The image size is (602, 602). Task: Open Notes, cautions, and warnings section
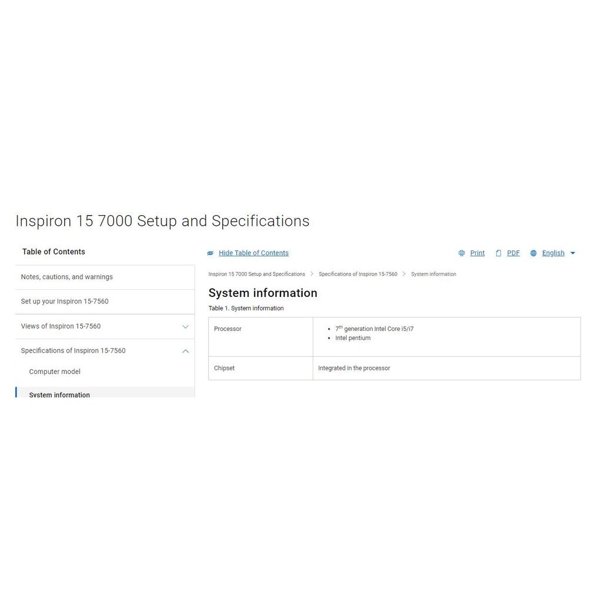tap(67, 277)
